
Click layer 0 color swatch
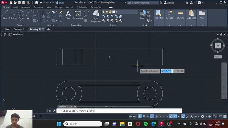click(x=114, y=12)
